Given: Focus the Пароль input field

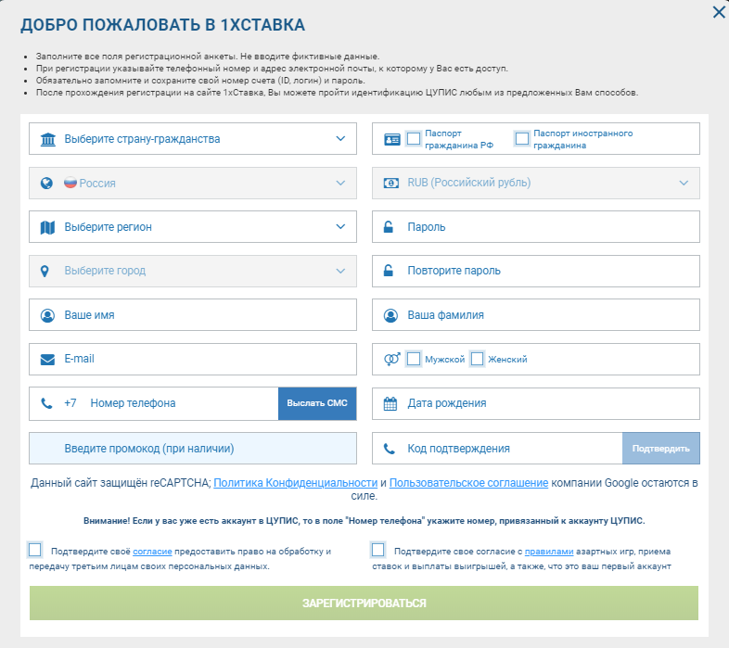Looking at the screenshot, I should (535, 227).
